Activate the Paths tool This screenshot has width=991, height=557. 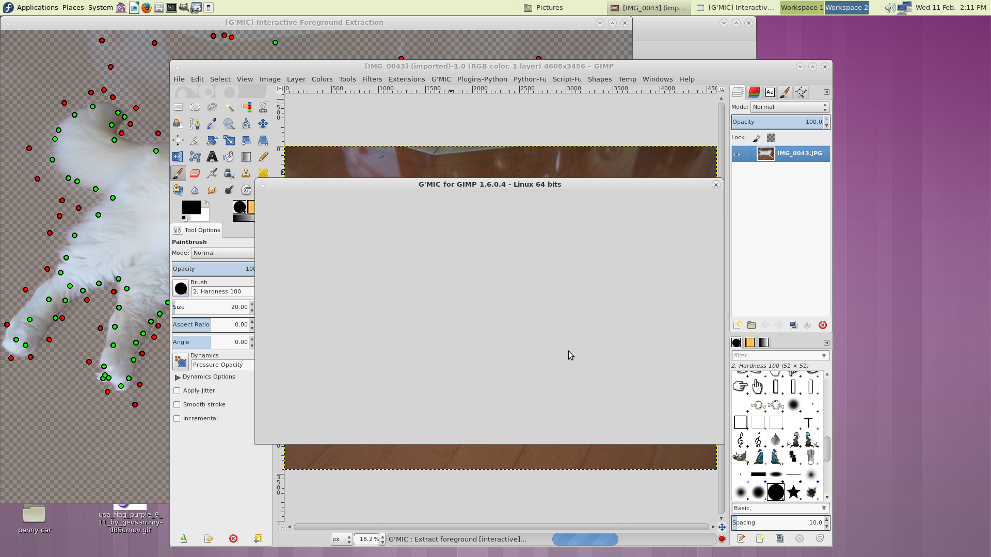tap(195, 124)
